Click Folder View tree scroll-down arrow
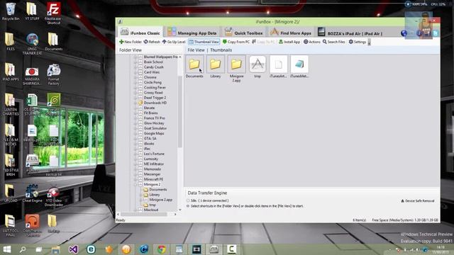 180,210
